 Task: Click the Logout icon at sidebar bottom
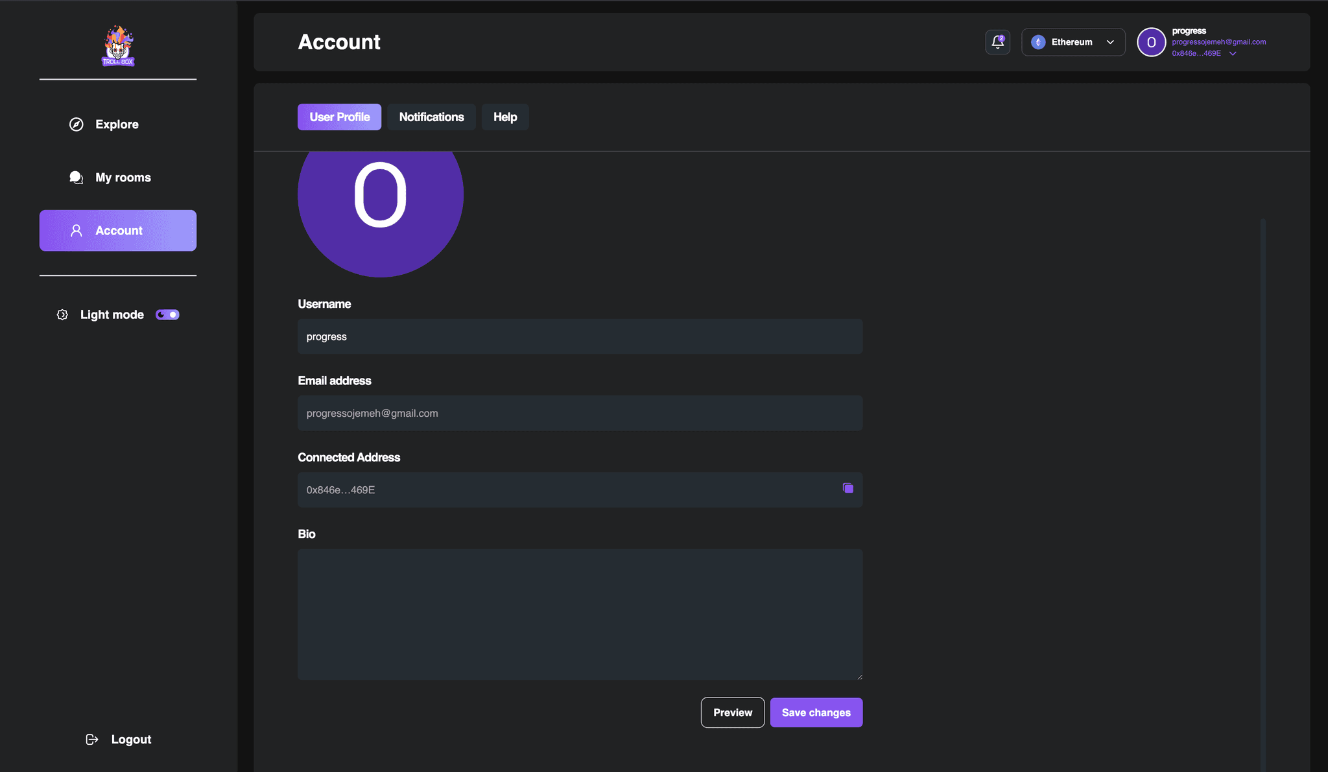(91, 739)
